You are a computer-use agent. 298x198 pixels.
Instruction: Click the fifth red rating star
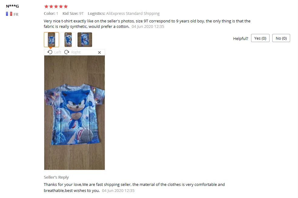(66, 6)
